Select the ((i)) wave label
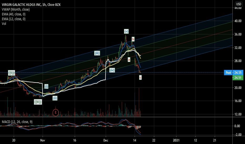The image size is (245, 144). click(x=12, y=73)
